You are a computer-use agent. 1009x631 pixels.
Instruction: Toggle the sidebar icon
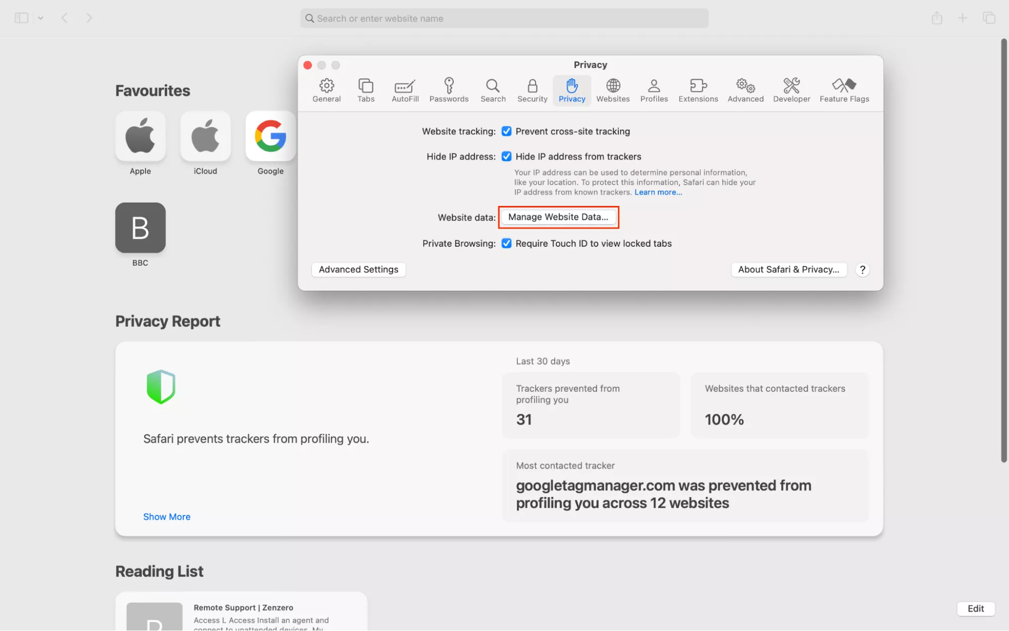pos(21,18)
